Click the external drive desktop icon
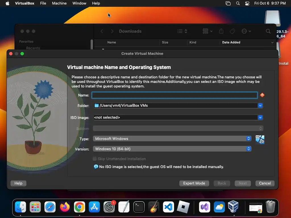 (x=273, y=18)
